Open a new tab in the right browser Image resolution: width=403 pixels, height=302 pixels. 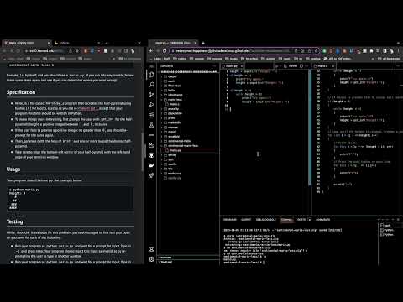point(203,43)
